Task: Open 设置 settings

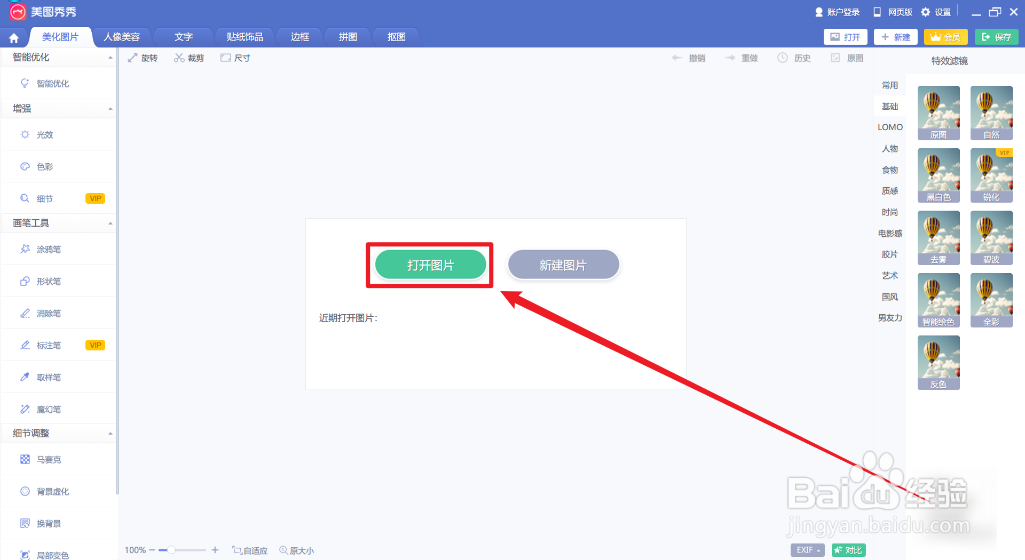Action: pos(936,12)
